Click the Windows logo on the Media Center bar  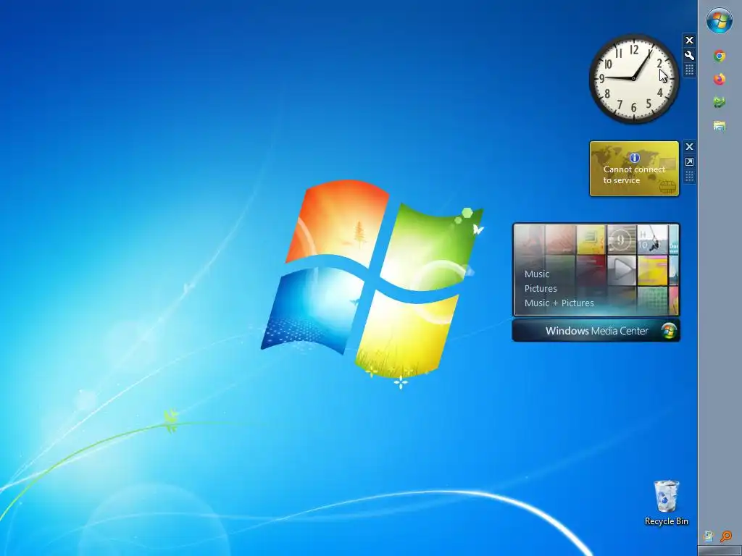click(x=669, y=331)
